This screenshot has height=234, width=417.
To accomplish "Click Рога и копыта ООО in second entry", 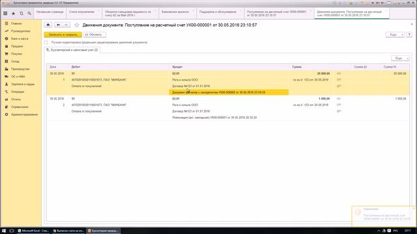I will 185,105.
